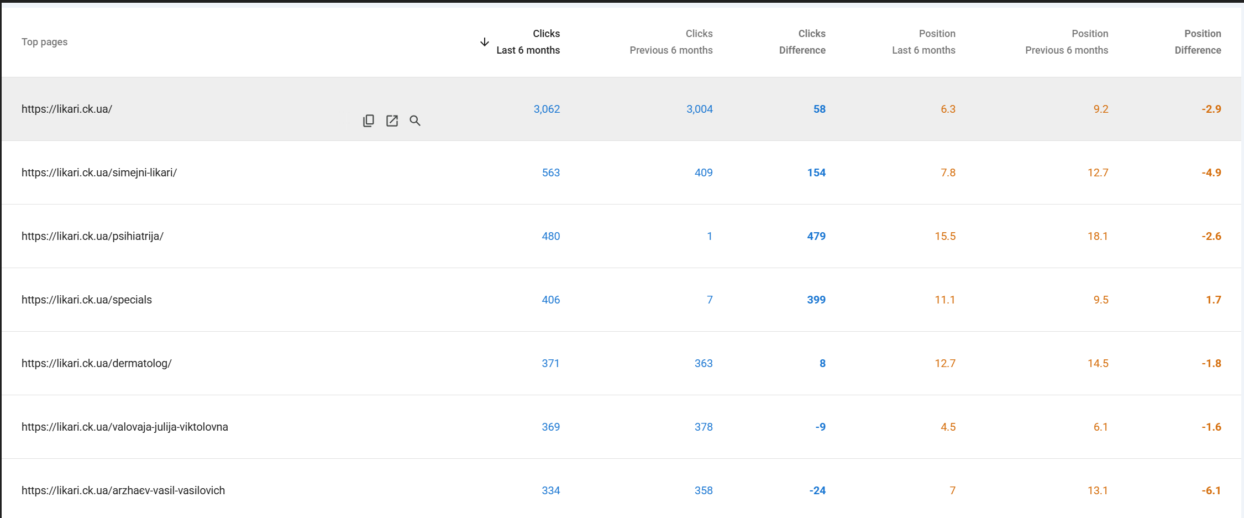Click position 12.7 in dermatolog row
The height and width of the screenshot is (518, 1244).
[x=945, y=363]
